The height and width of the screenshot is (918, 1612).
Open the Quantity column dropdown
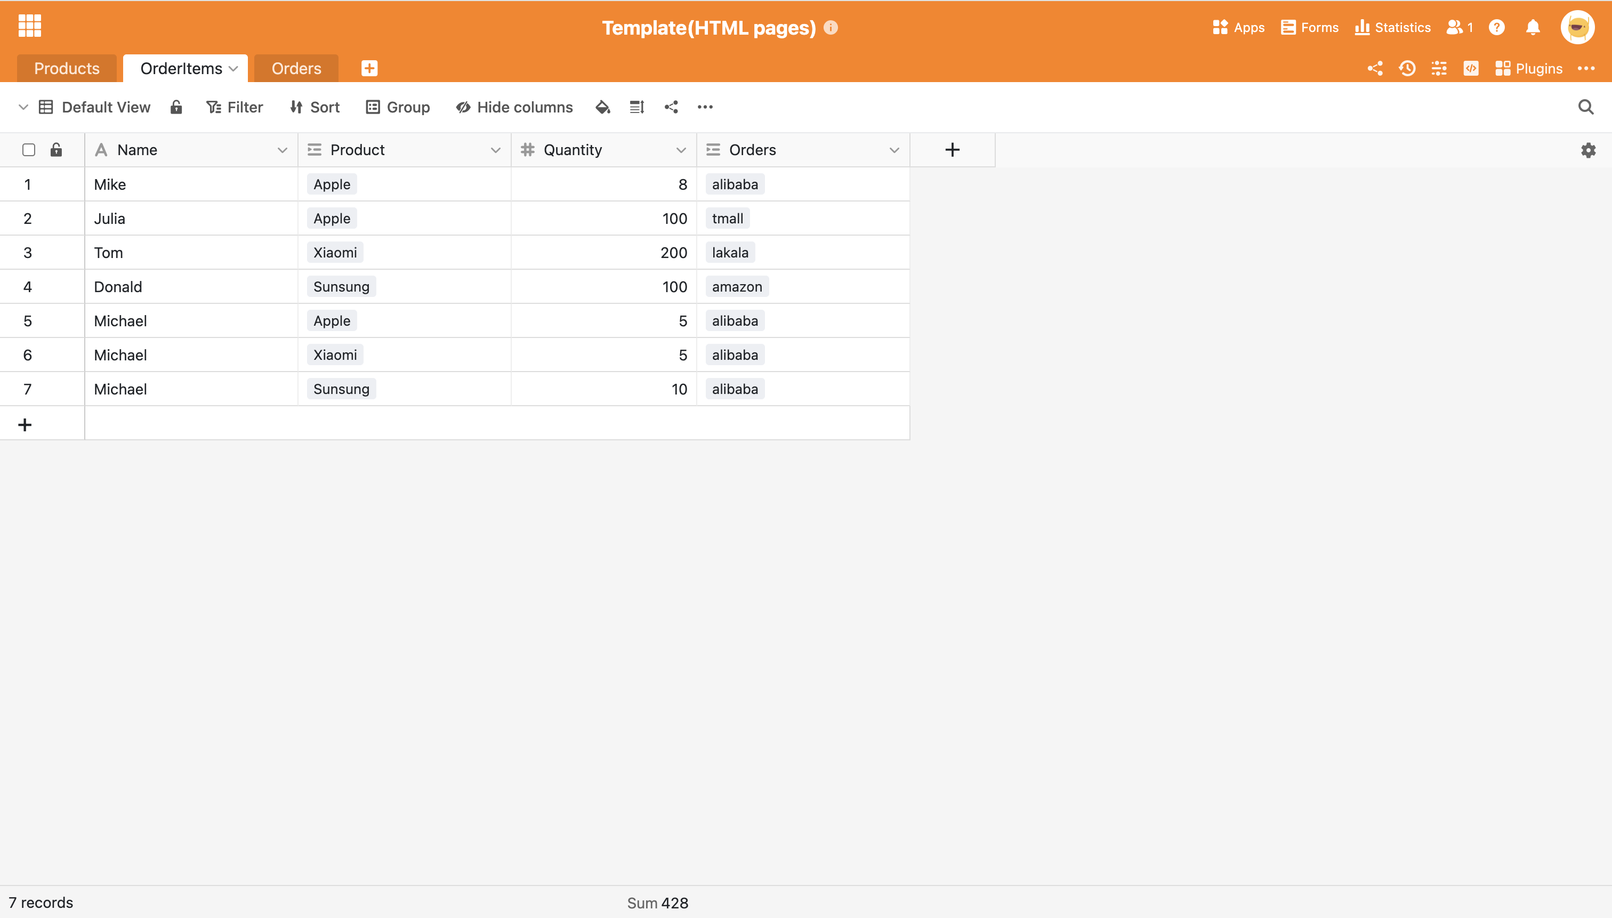pyautogui.click(x=680, y=150)
